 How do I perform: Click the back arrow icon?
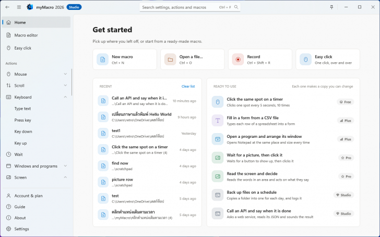pyautogui.click(x=7, y=7)
